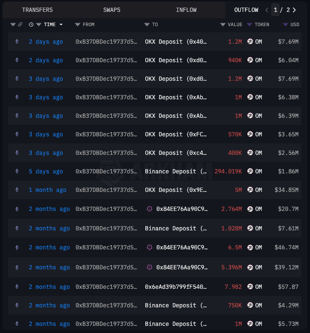Viewport: 310px width, 333px height.
Task: Open the VALUE column filter icon
Action: [223, 24]
